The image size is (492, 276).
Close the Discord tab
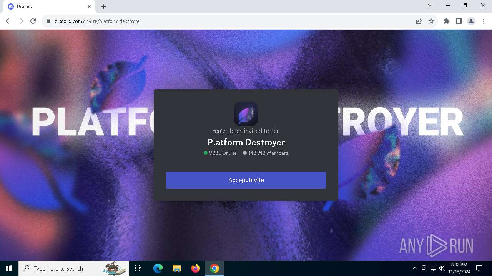coord(89,7)
